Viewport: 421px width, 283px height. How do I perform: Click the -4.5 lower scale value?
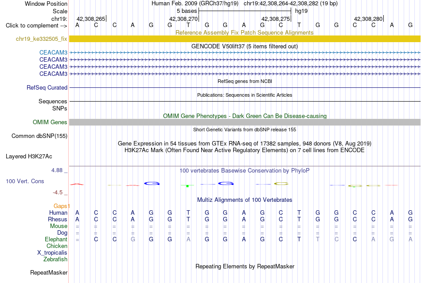coord(58,193)
